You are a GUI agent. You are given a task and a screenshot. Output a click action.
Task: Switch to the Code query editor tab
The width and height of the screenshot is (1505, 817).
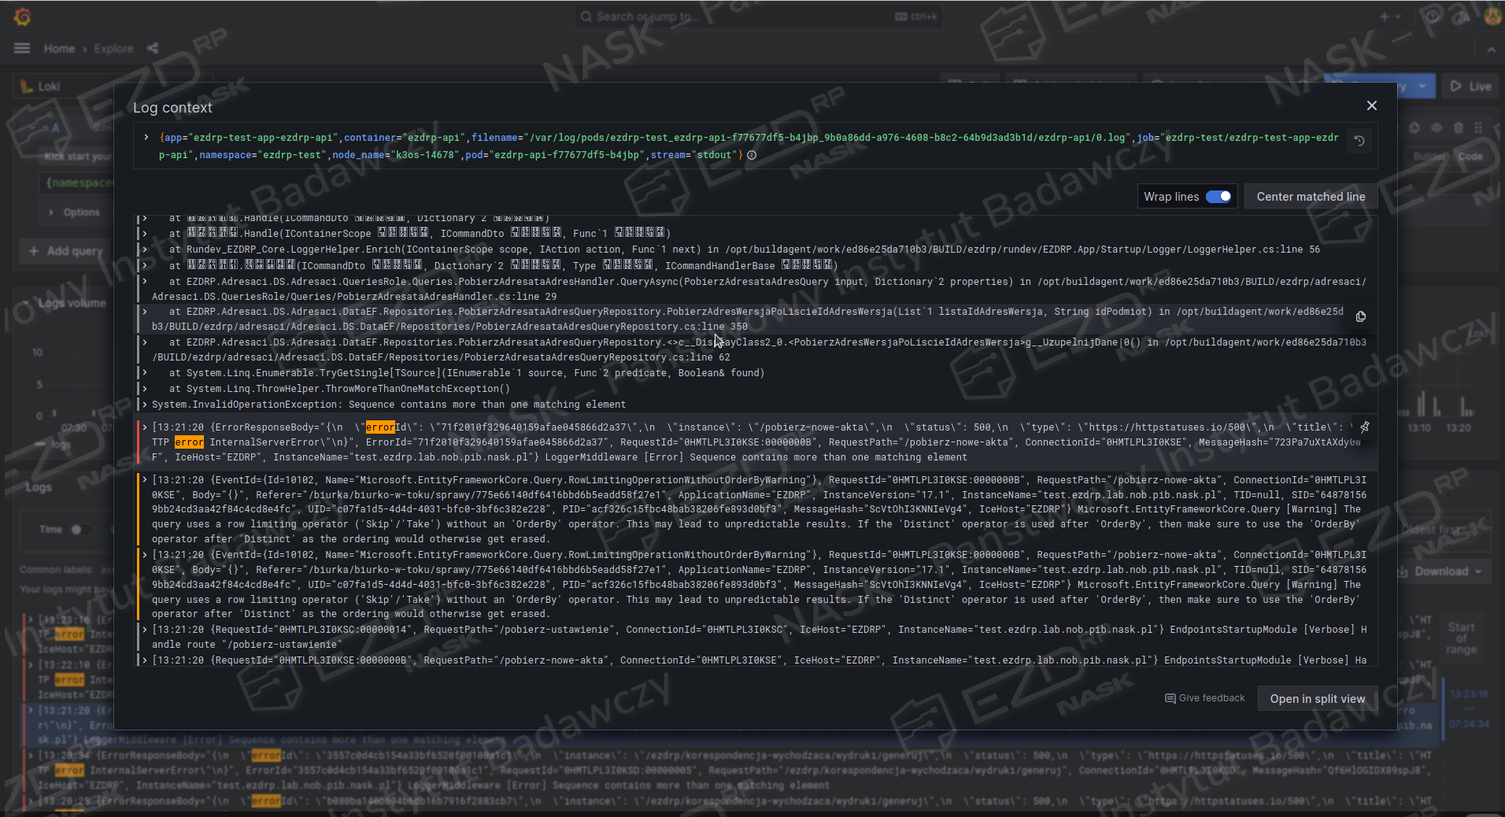(x=1470, y=157)
